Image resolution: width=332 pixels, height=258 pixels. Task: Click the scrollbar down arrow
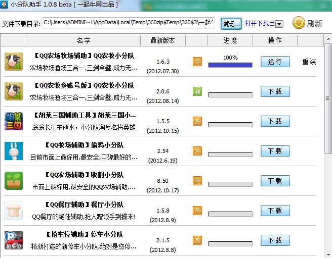click(328, 254)
